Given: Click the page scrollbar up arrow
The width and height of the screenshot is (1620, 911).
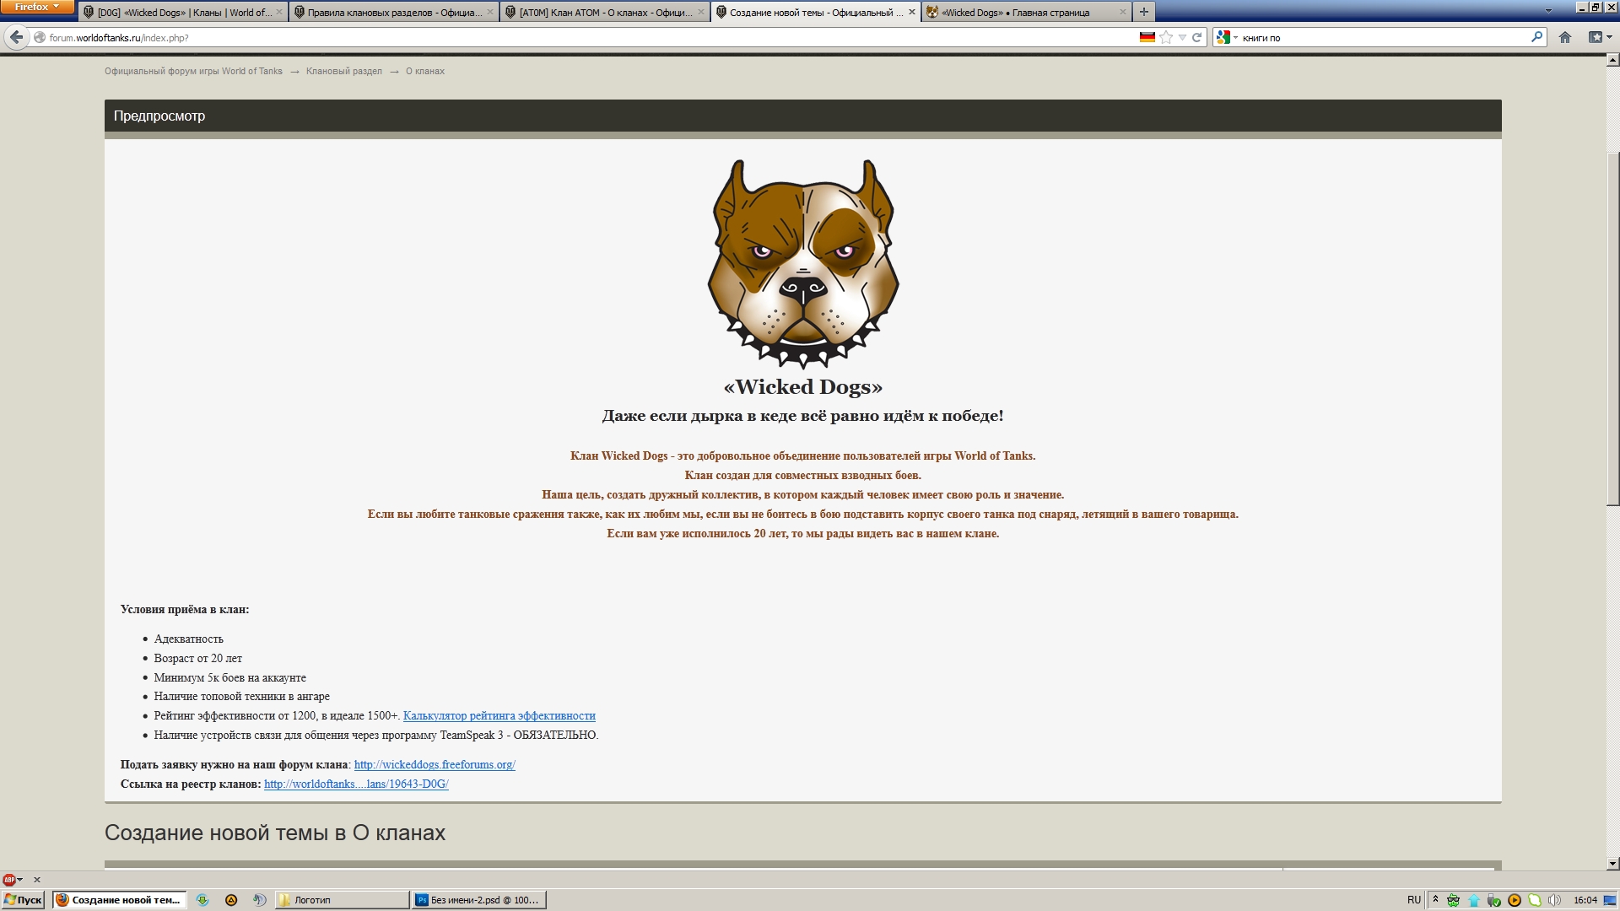Looking at the screenshot, I should pos(1612,60).
